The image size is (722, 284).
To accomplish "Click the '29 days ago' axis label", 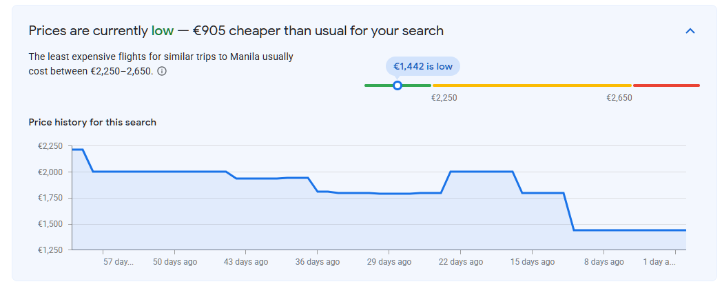I will (x=389, y=262).
